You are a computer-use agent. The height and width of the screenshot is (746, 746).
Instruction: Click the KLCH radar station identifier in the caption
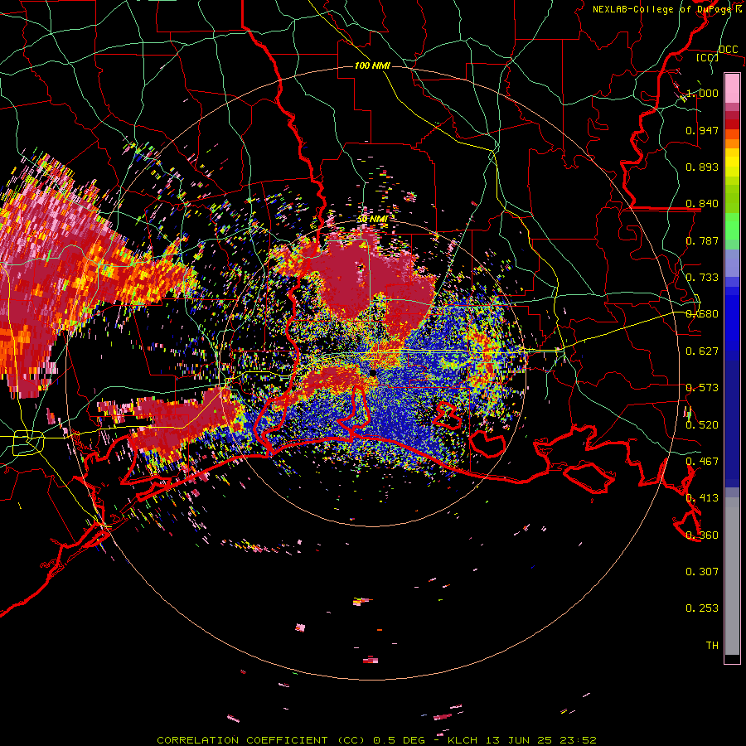click(463, 740)
